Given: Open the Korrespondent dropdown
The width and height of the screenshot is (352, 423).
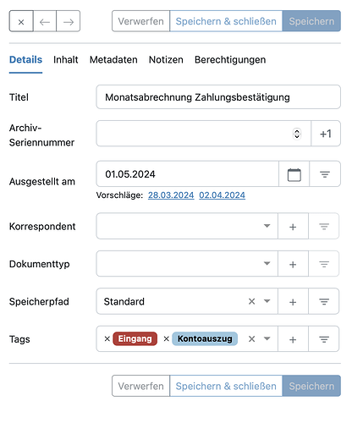Looking at the screenshot, I should pyautogui.click(x=187, y=226).
